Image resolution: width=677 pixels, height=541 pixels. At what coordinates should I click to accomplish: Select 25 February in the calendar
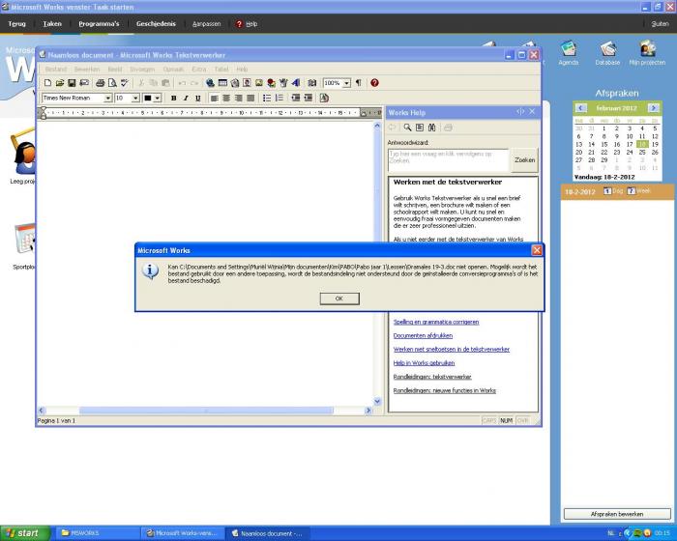click(642, 153)
